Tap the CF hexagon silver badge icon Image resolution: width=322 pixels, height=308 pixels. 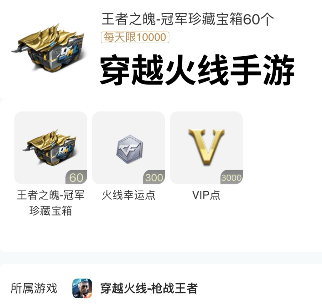[x=130, y=149]
